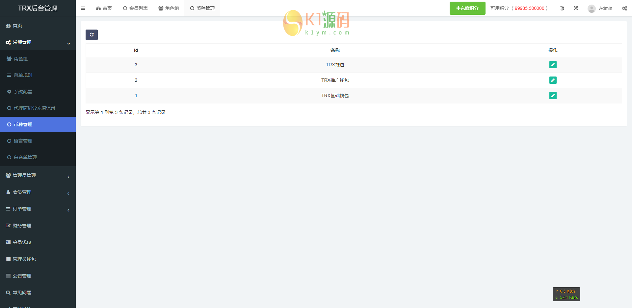632x308 pixels.
Task: Click Id cell with value 3
Action: [136, 65]
